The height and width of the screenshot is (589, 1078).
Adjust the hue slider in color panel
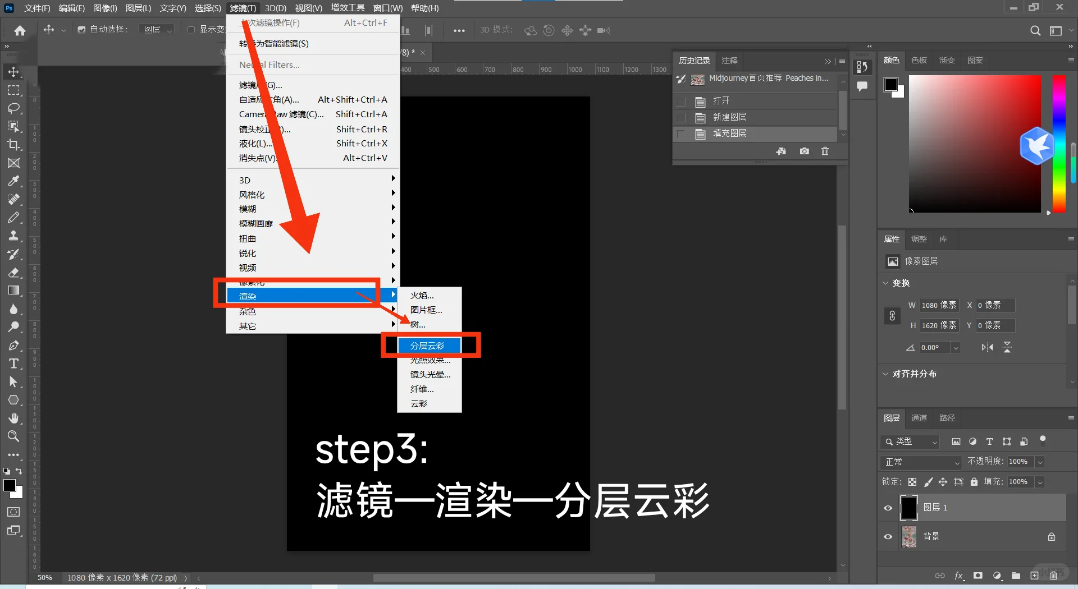coord(1059,144)
